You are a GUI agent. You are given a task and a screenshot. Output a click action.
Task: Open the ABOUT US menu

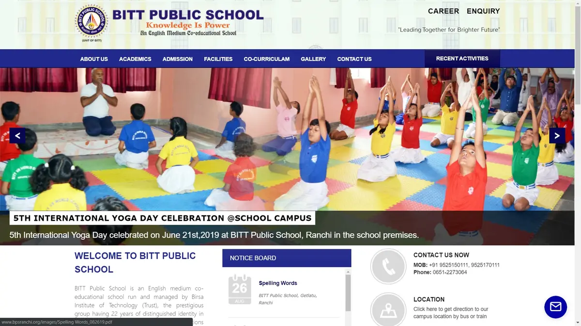tap(94, 59)
